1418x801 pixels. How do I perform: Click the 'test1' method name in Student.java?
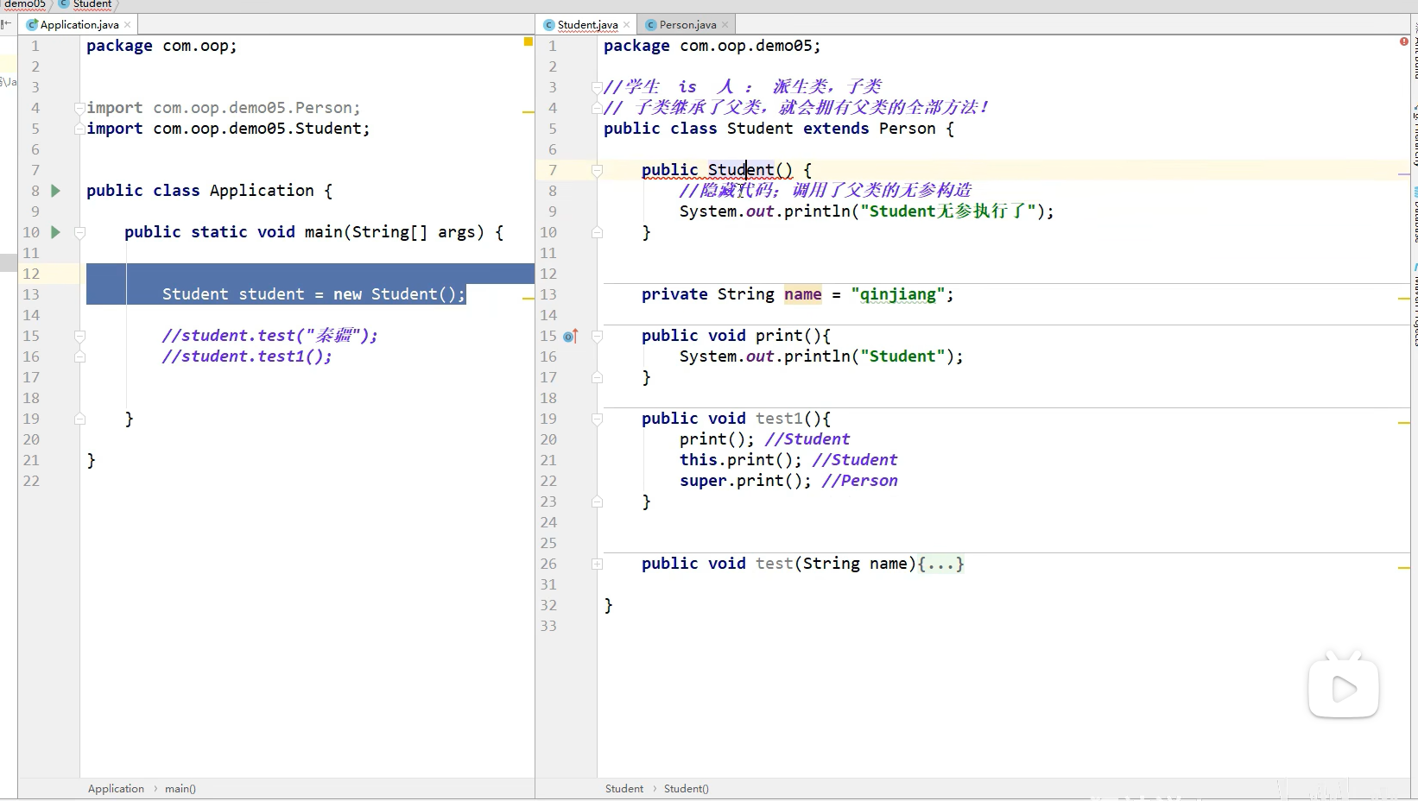779,419
